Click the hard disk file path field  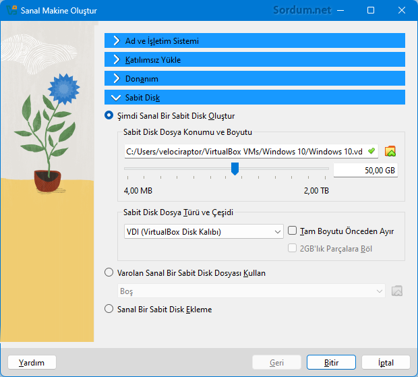(251, 152)
